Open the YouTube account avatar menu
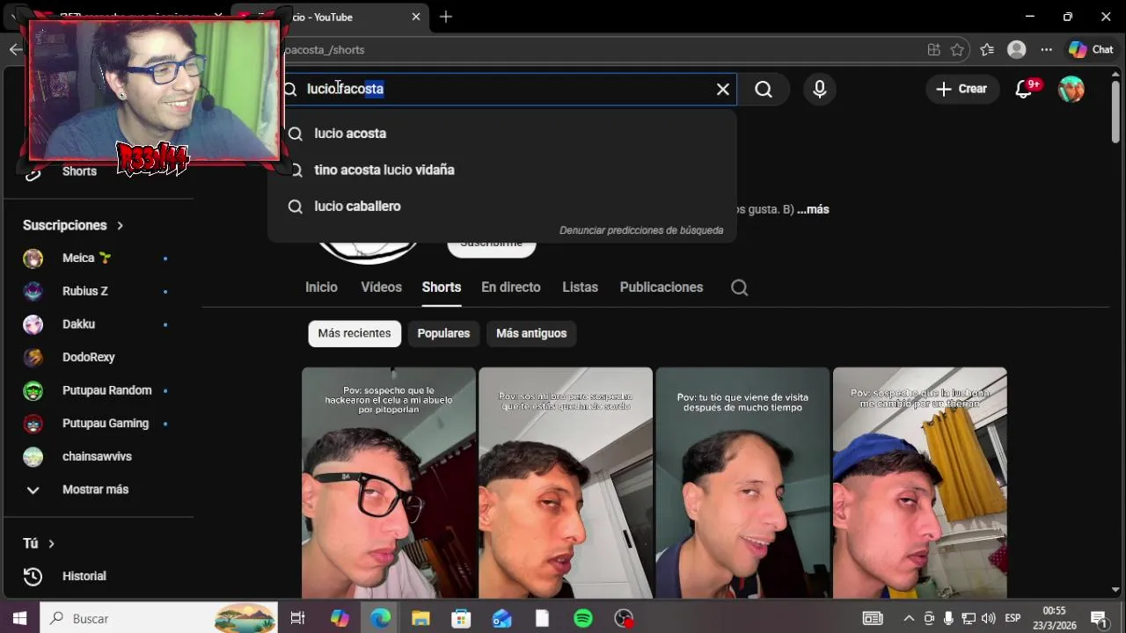This screenshot has height=633, width=1126. 1071,89
